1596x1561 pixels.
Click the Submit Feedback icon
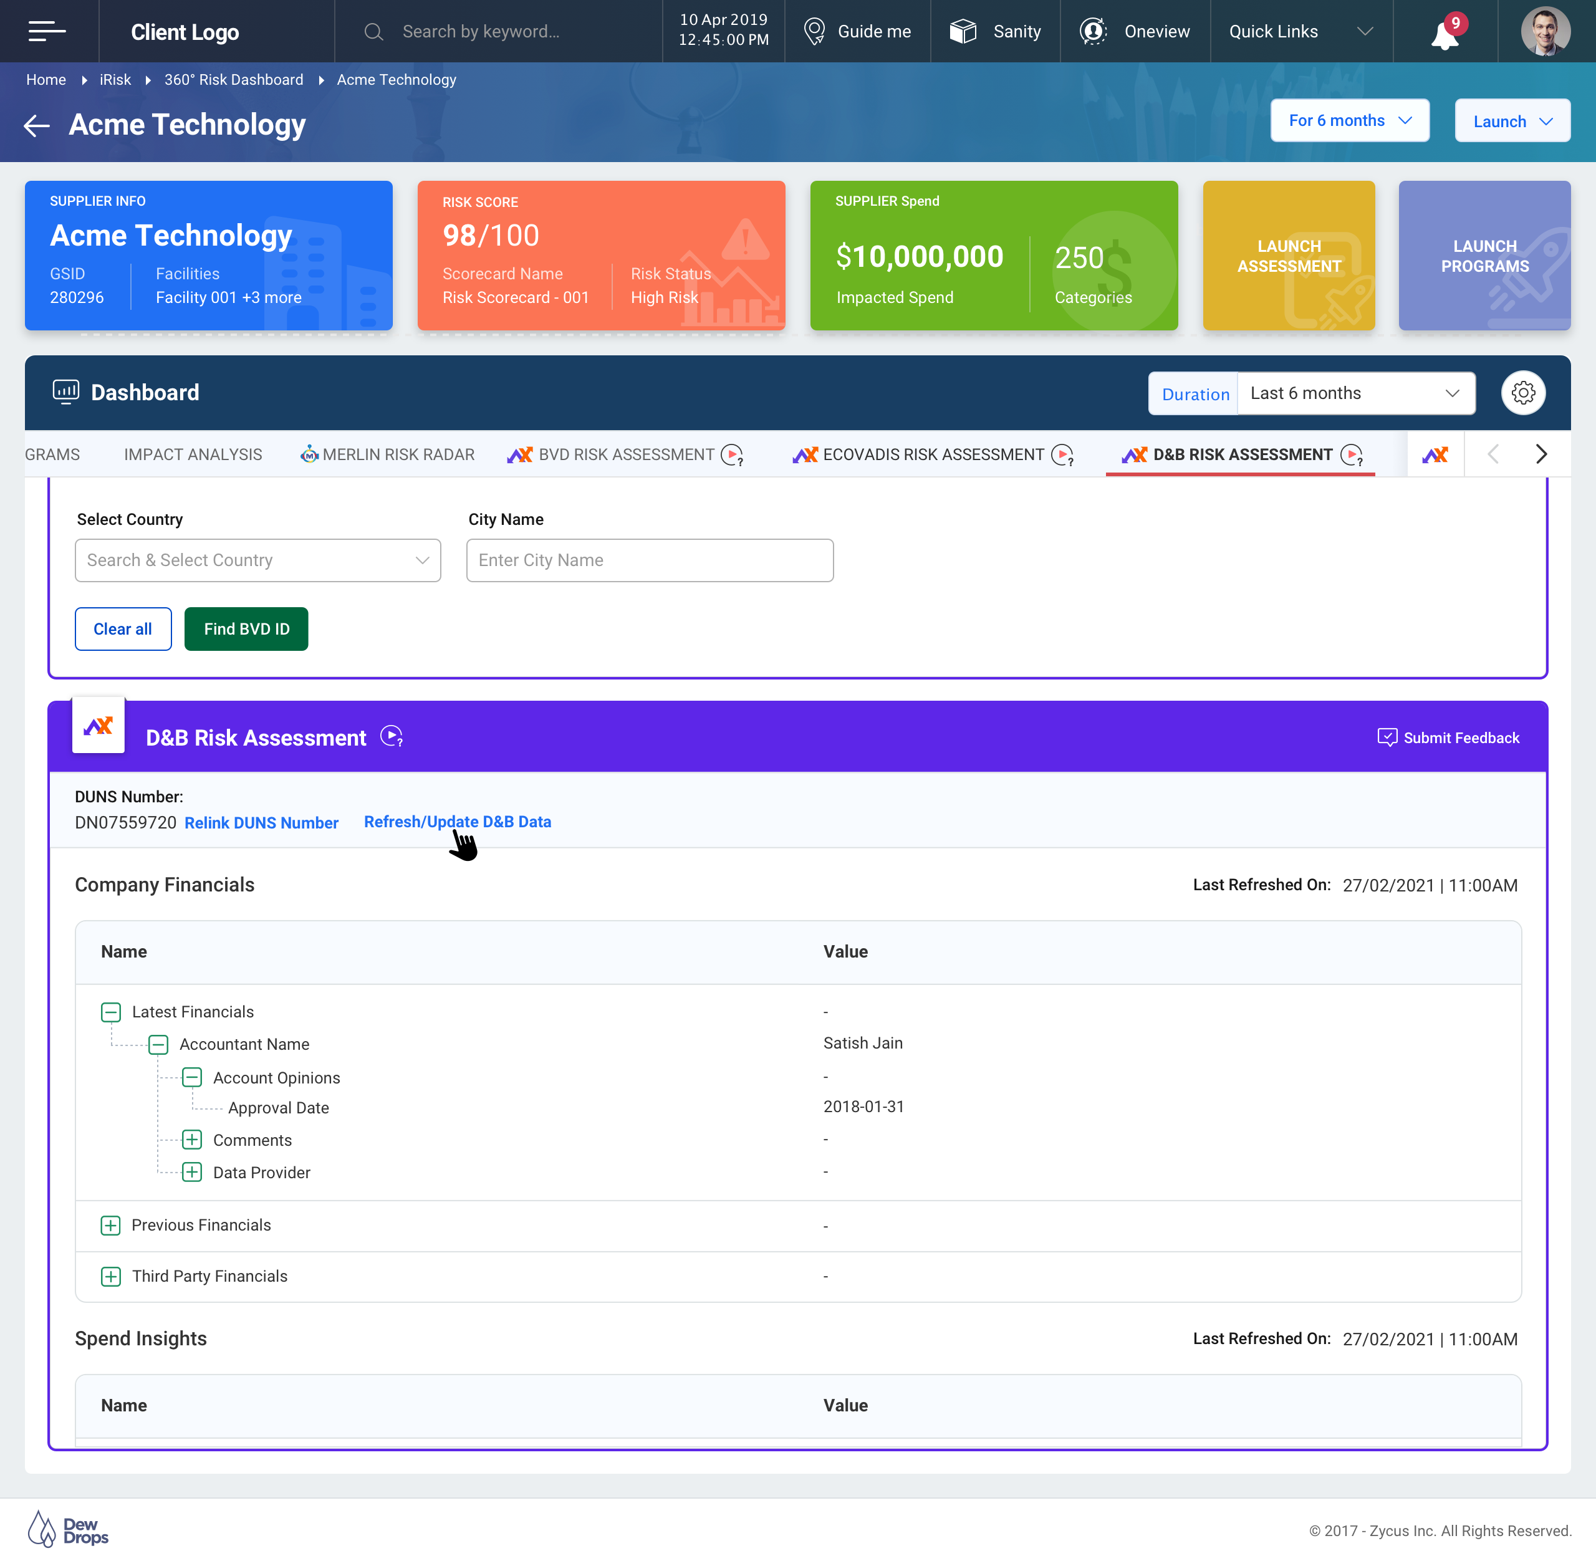pyautogui.click(x=1387, y=737)
